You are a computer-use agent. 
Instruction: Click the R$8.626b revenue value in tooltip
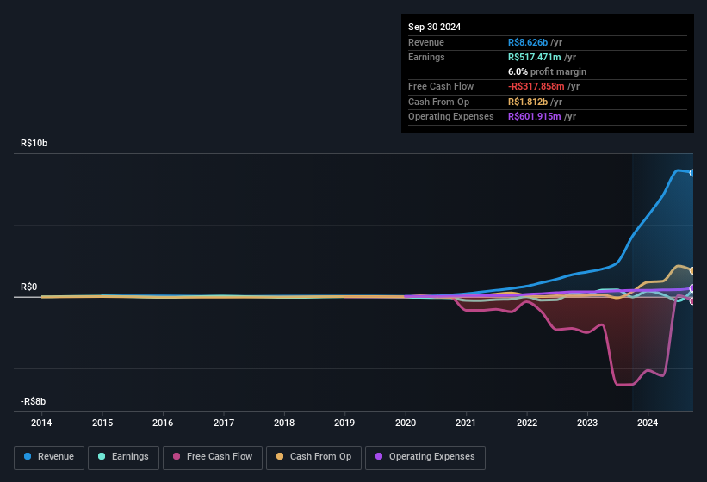535,42
